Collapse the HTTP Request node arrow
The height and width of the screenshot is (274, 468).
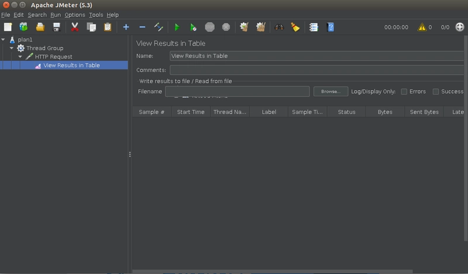point(20,56)
